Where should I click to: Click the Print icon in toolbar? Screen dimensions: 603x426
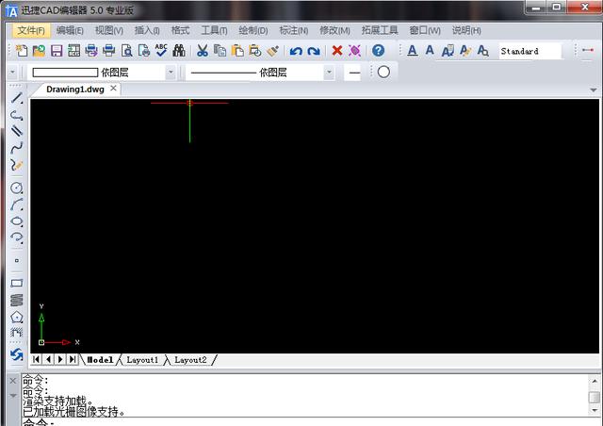109,50
